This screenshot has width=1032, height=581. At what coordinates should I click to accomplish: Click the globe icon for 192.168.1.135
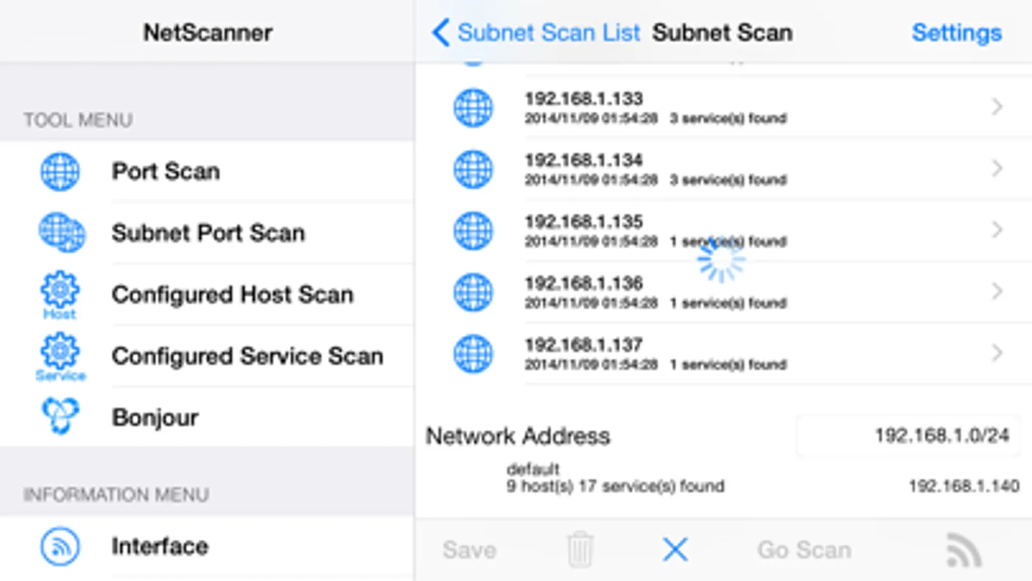pyautogui.click(x=473, y=230)
